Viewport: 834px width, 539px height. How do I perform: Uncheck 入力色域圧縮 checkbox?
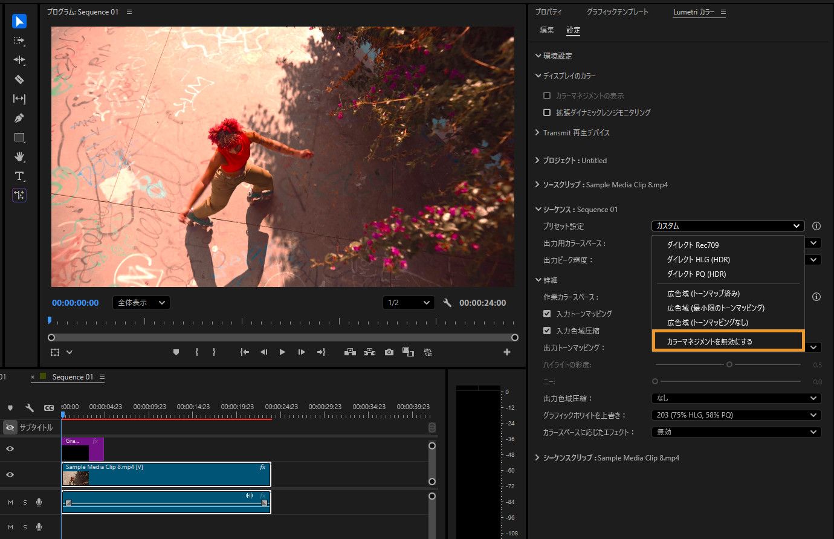[x=547, y=331]
